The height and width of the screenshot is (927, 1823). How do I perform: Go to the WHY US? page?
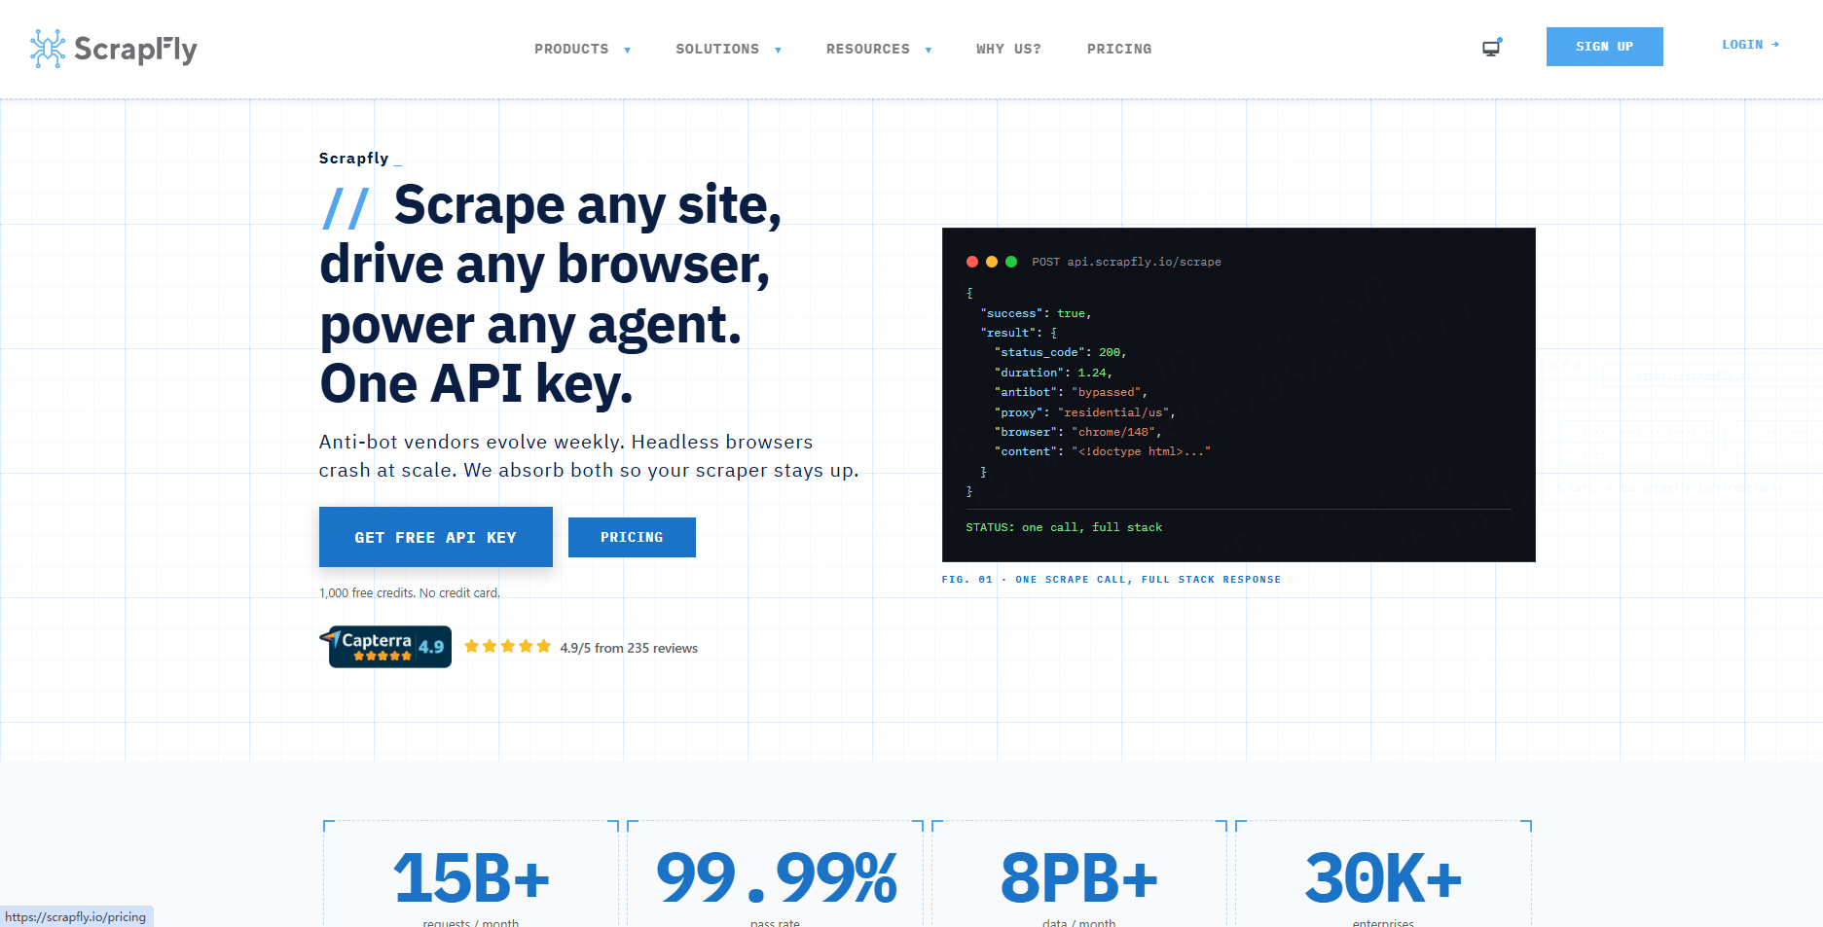tap(1008, 49)
